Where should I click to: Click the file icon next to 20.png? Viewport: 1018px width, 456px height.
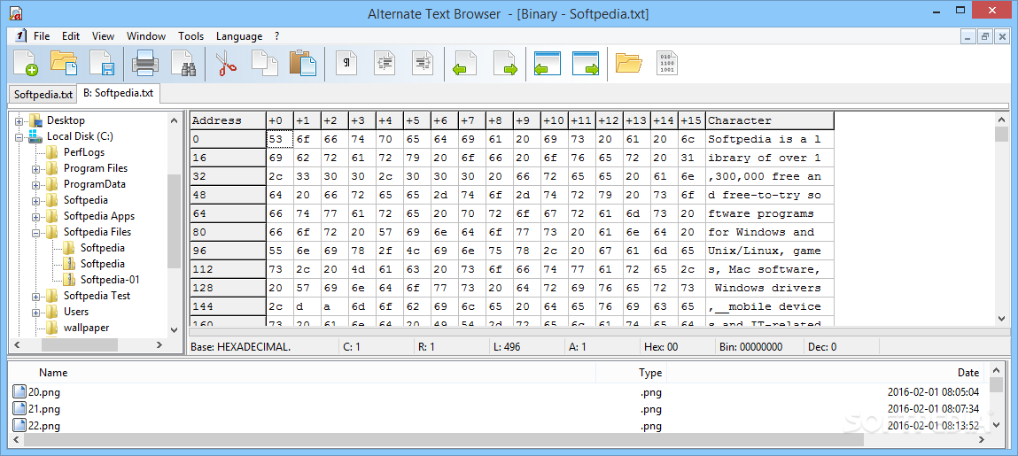pos(19,391)
